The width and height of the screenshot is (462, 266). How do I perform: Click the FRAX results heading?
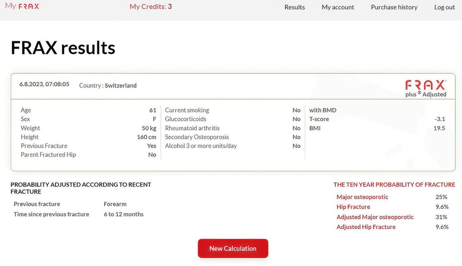[x=63, y=47]
